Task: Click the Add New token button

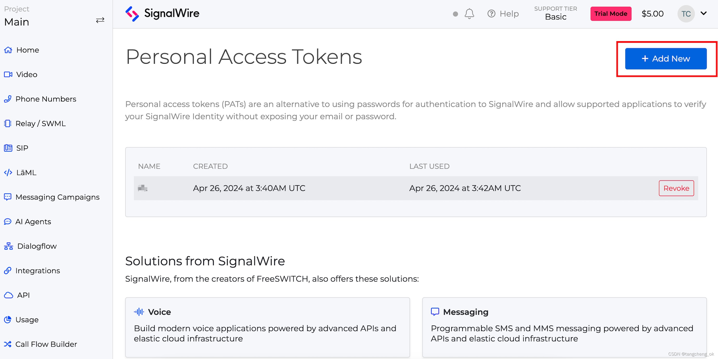Action: click(x=666, y=59)
